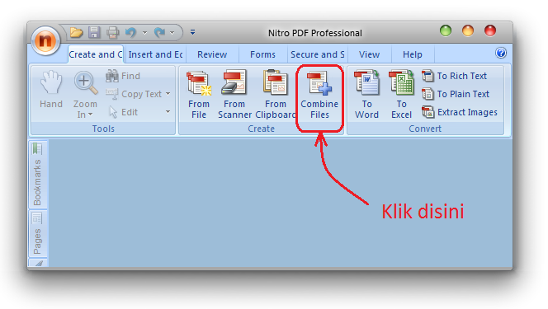This screenshot has width=548, height=309.
Task: Print using the printer icon
Action: click(112, 33)
